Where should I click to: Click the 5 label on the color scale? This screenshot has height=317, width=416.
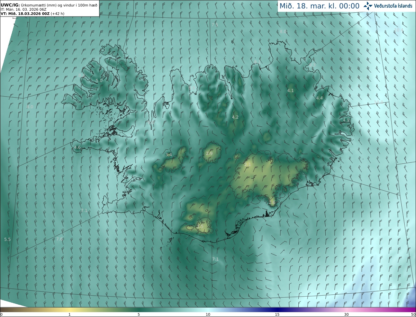pos(139,314)
